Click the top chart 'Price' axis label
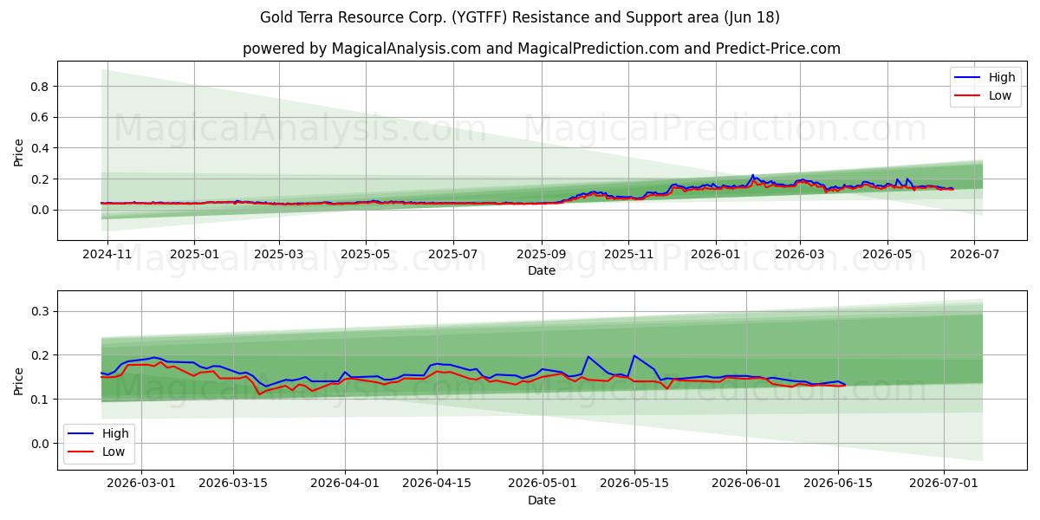This screenshot has height=520, width=1040. point(19,150)
